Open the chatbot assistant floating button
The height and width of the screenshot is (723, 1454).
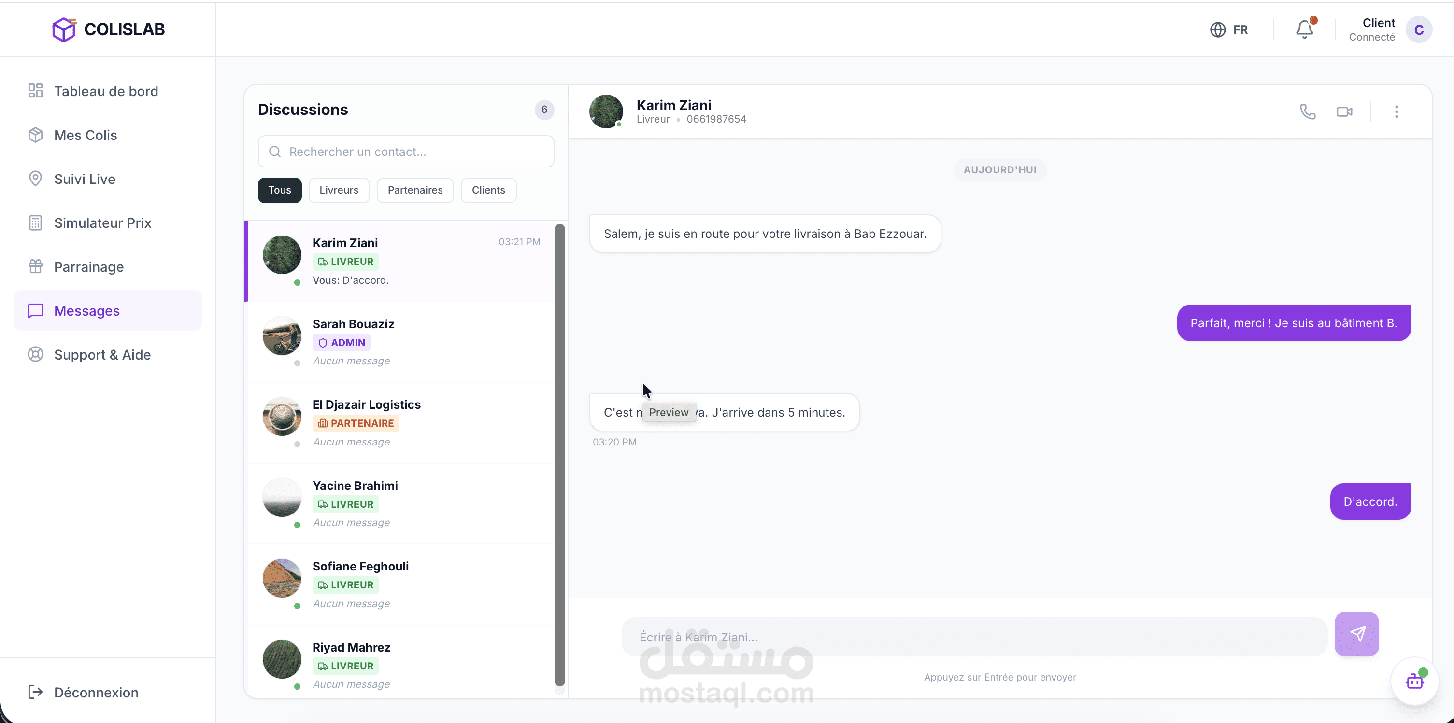coord(1414,681)
